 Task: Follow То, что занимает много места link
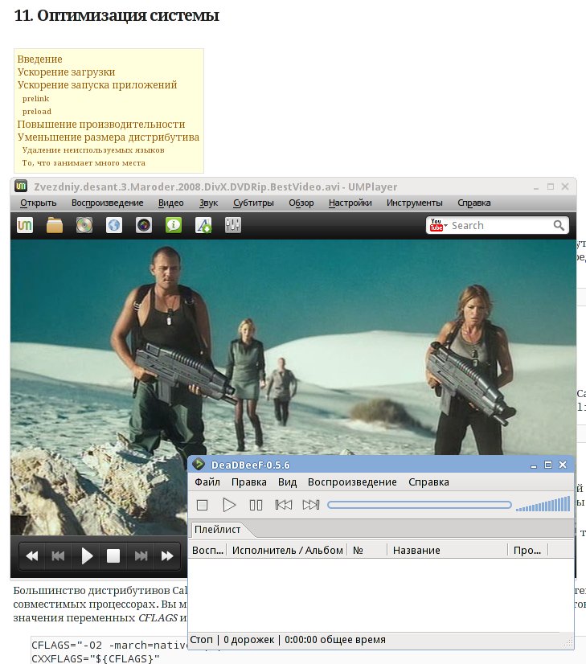coord(84,163)
